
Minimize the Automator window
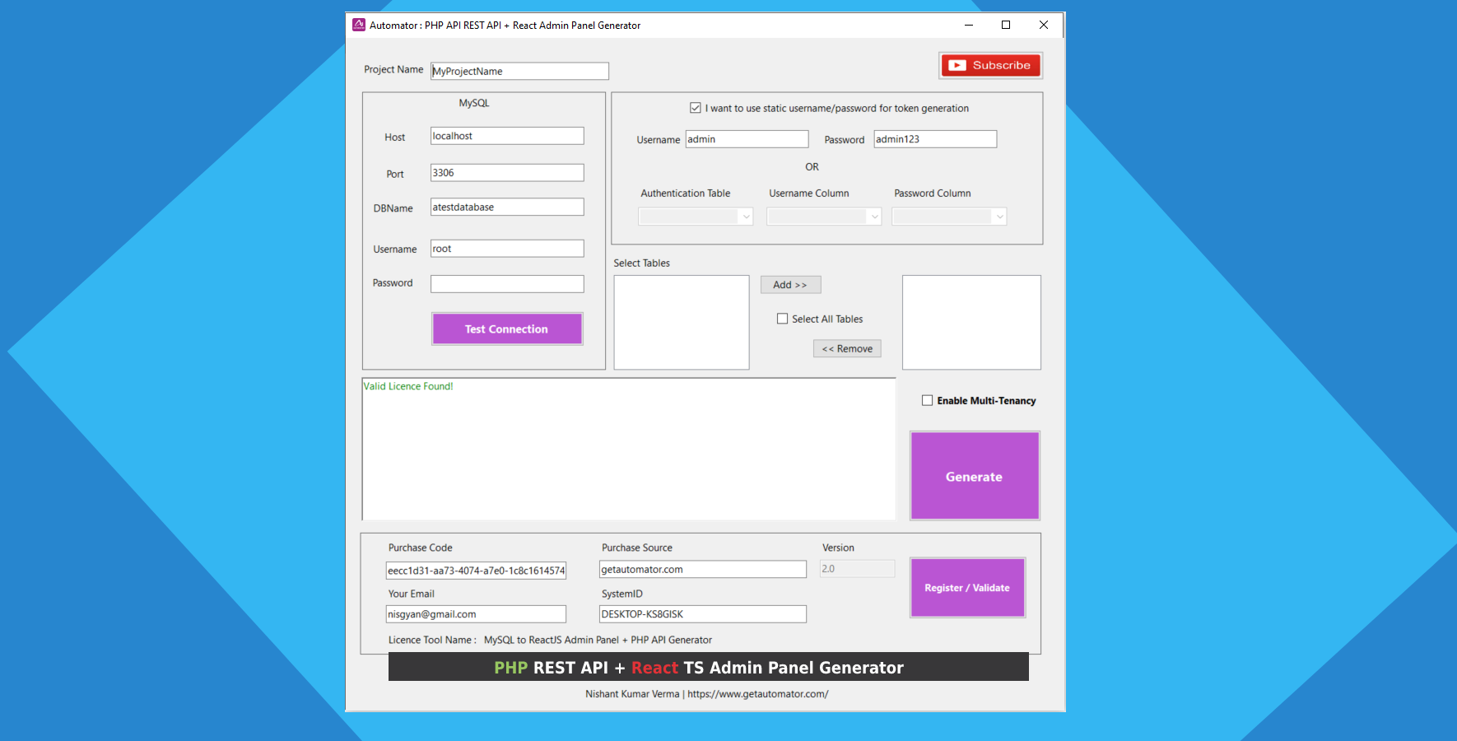pyautogui.click(x=969, y=25)
